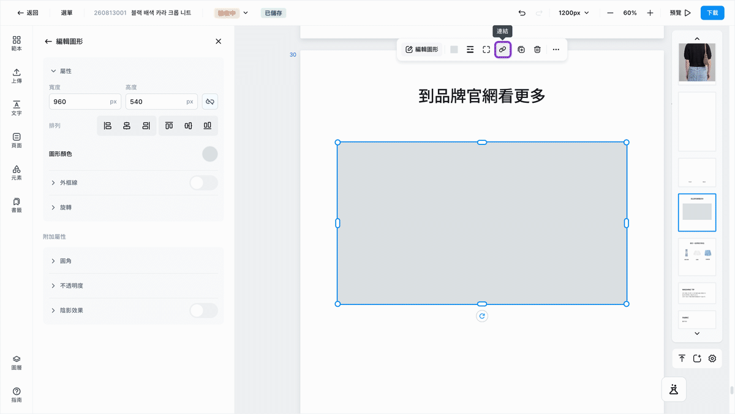Image resolution: width=735 pixels, height=414 pixels.
Task: Click the 返回 back button
Action: point(28,13)
